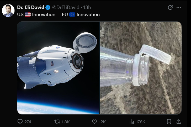
Task: Bookmark this post
Action: click(x=169, y=121)
